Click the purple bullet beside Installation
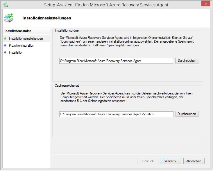213x171 pixels. tap(5, 52)
